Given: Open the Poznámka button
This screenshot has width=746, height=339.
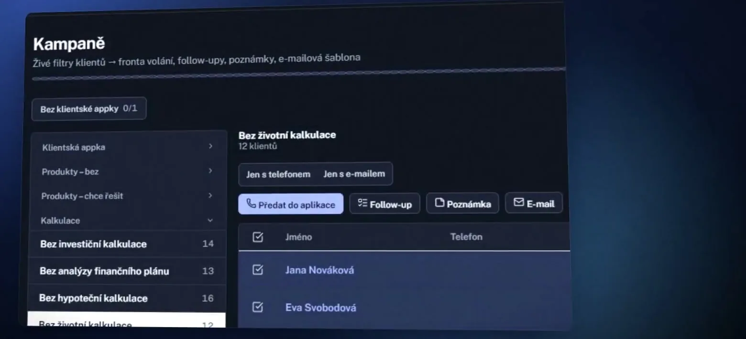Looking at the screenshot, I should pos(462,203).
